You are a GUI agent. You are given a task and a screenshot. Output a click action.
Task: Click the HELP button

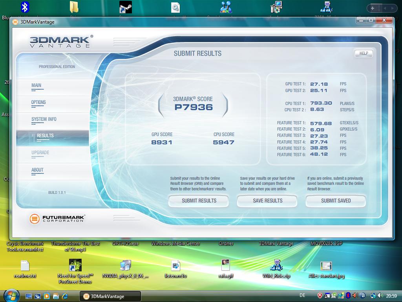click(364, 53)
